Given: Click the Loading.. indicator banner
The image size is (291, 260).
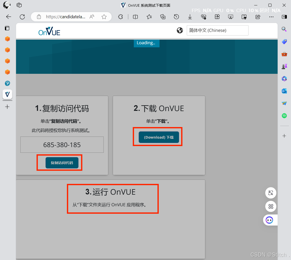Looking at the screenshot, I should tap(146, 43).
